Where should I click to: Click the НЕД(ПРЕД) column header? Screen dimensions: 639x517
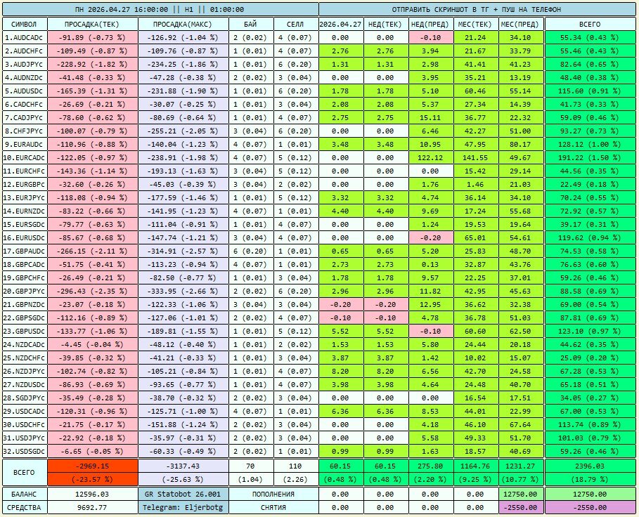pyautogui.click(x=431, y=24)
